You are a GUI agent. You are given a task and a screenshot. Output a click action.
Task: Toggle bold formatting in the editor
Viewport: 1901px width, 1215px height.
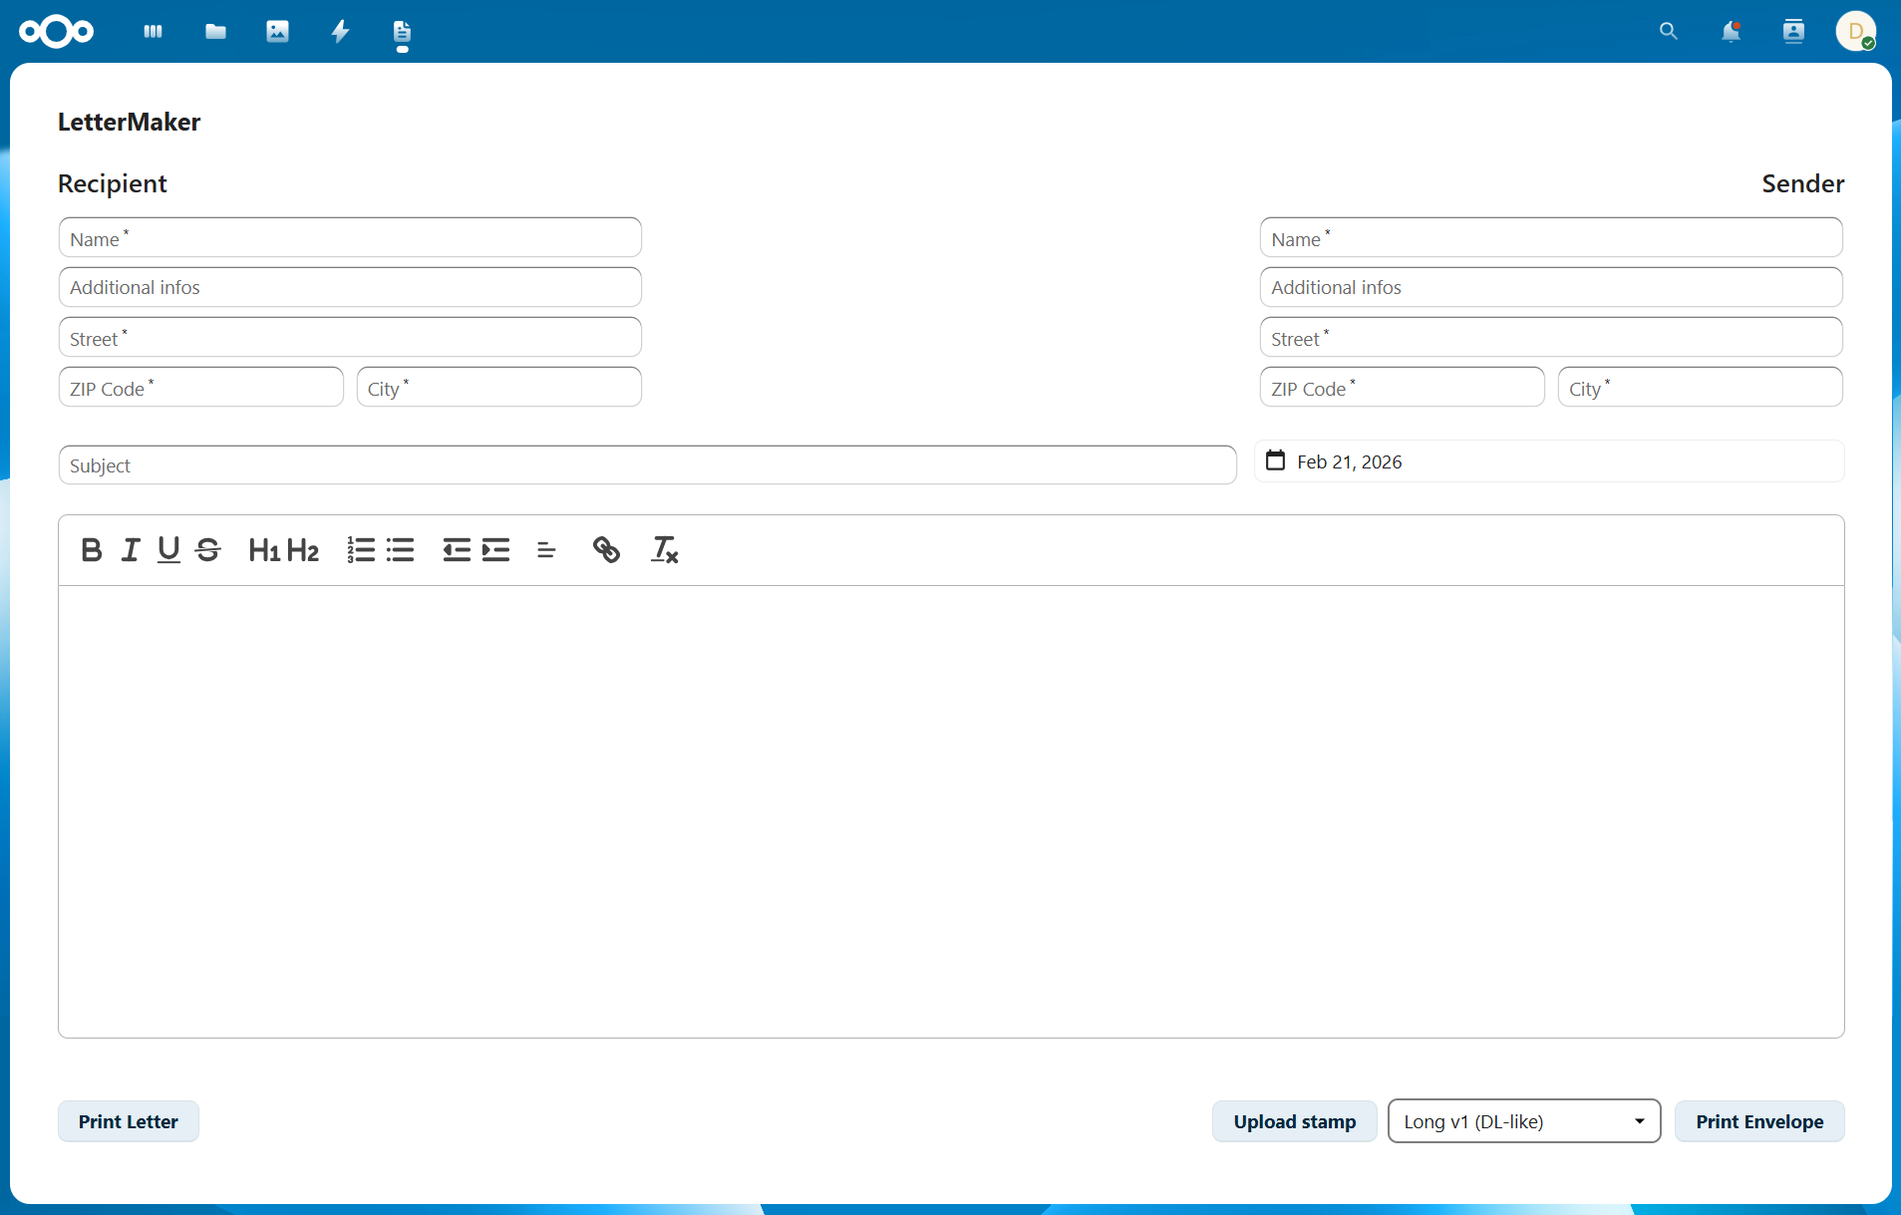point(91,549)
